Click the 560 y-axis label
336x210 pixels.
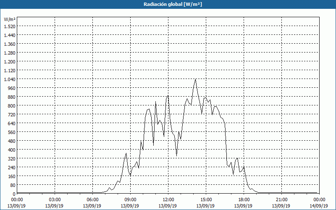click(x=12, y=132)
